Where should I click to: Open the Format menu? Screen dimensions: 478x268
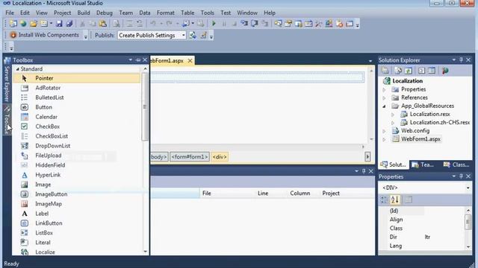click(166, 13)
